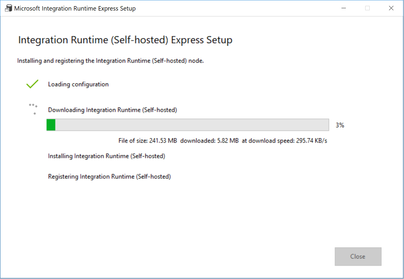Click the Express Setup heading text
This screenshot has width=404, height=279.
click(x=125, y=40)
